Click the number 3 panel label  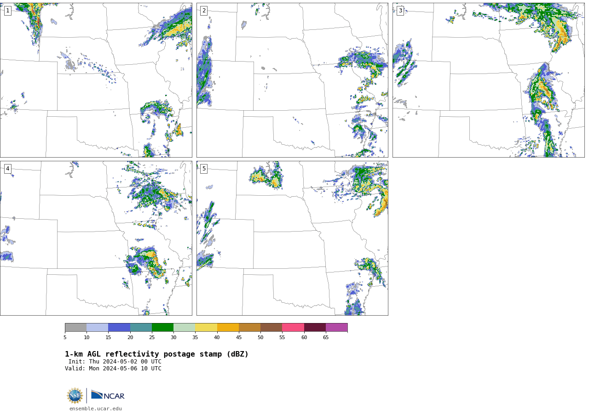(x=400, y=11)
